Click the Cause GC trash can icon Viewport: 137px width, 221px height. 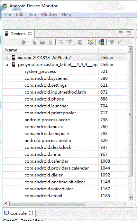[51, 42]
